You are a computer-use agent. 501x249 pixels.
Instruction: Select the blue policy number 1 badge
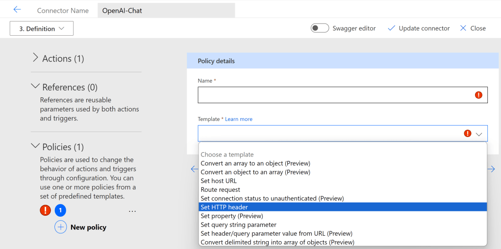point(60,210)
